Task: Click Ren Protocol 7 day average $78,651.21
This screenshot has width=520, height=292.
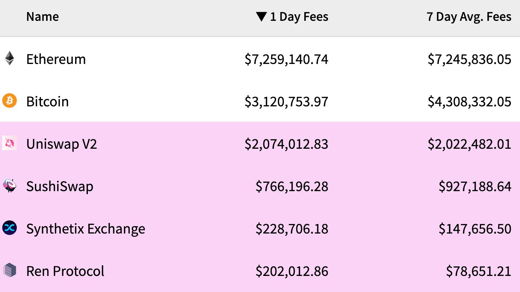Action: 479,271
